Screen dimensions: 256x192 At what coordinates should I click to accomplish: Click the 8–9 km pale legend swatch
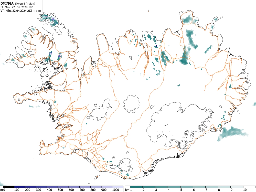pyautogui.click(x=224, y=187)
